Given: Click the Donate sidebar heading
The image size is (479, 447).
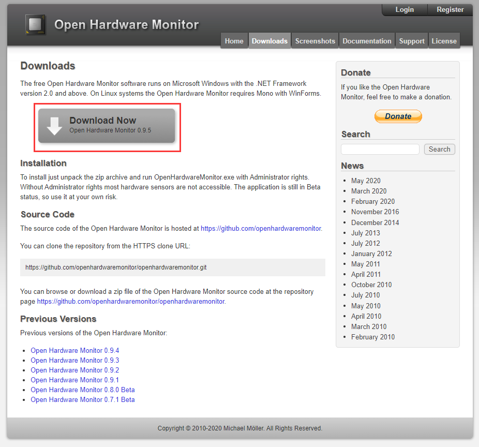Looking at the screenshot, I should pos(355,72).
